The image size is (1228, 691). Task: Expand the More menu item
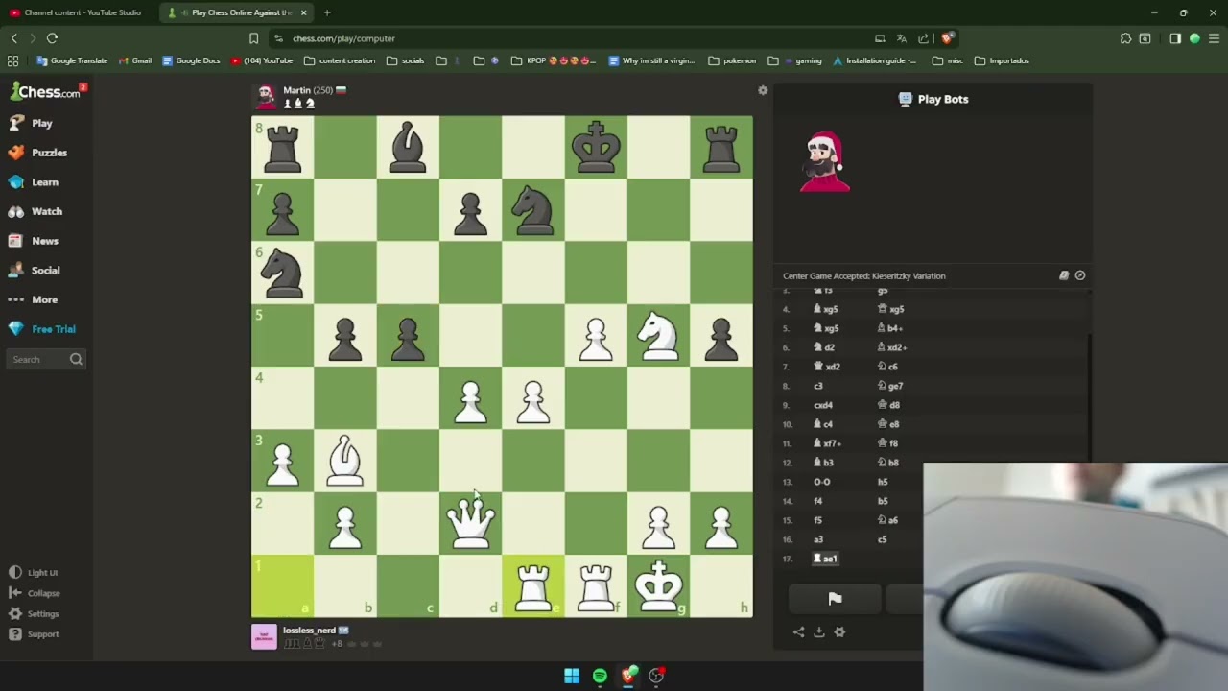tap(34, 299)
